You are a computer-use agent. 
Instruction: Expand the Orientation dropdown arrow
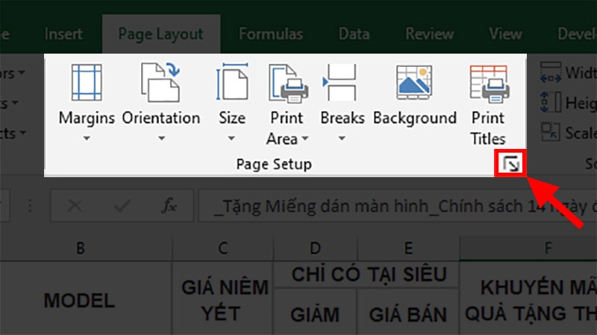[x=161, y=138]
